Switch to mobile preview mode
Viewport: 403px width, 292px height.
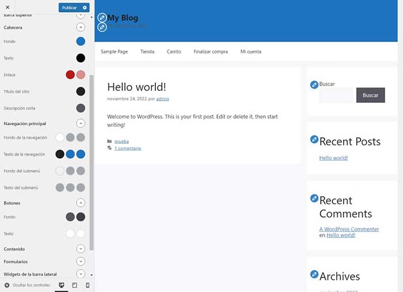point(88,285)
